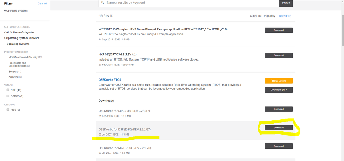Download NXP MQX RTOS 4.1
344x161 pixels.
click(x=279, y=55)
